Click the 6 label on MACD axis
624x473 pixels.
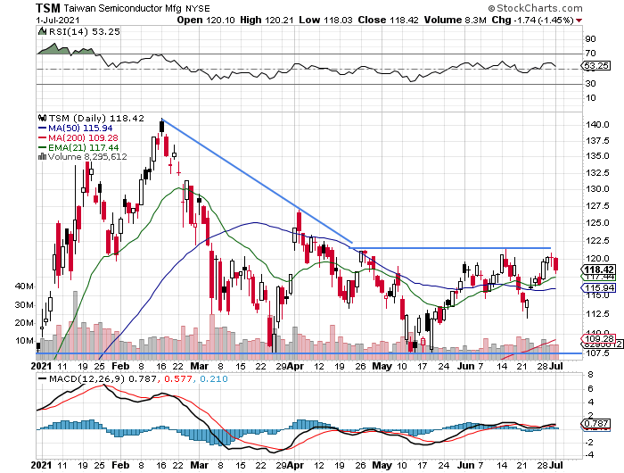590,388
